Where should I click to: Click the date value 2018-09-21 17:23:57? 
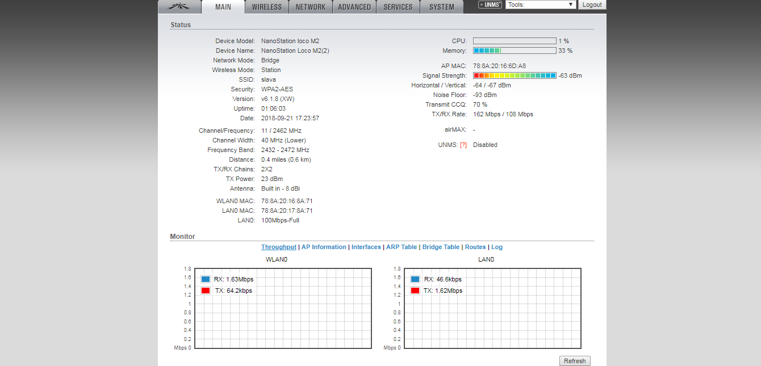coord(290,118)
